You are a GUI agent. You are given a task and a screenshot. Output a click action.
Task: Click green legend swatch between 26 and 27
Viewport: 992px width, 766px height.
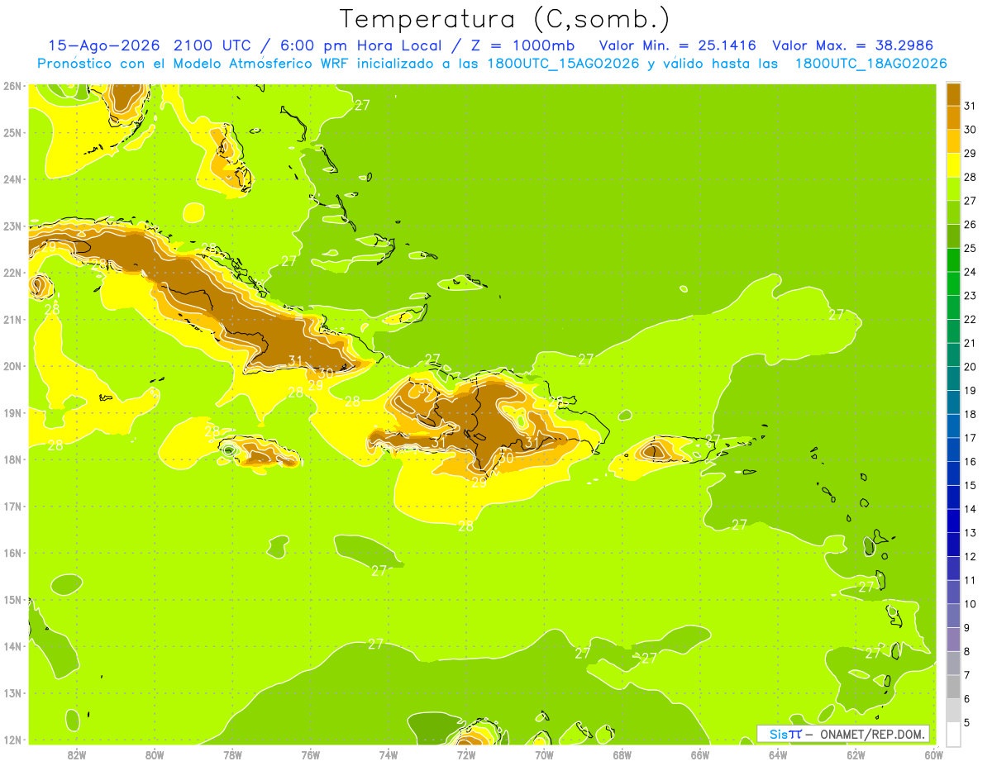(x=953, y=212)
